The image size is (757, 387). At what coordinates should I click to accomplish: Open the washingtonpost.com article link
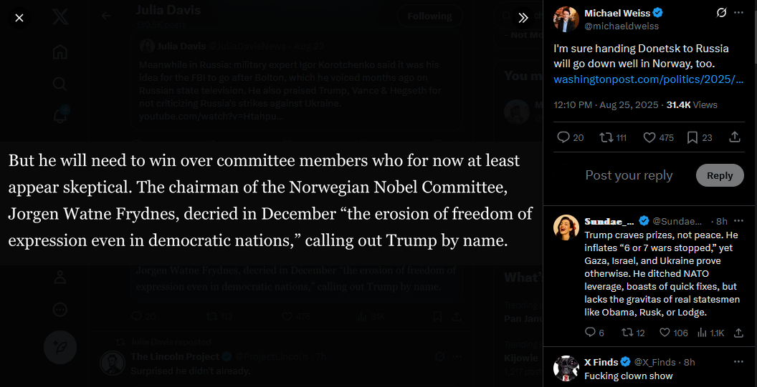pos(648,79)
